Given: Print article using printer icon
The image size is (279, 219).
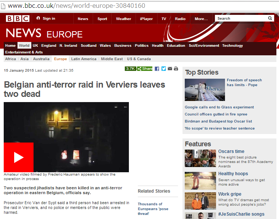Looking at the screenshot, I should tap(176, 69).
